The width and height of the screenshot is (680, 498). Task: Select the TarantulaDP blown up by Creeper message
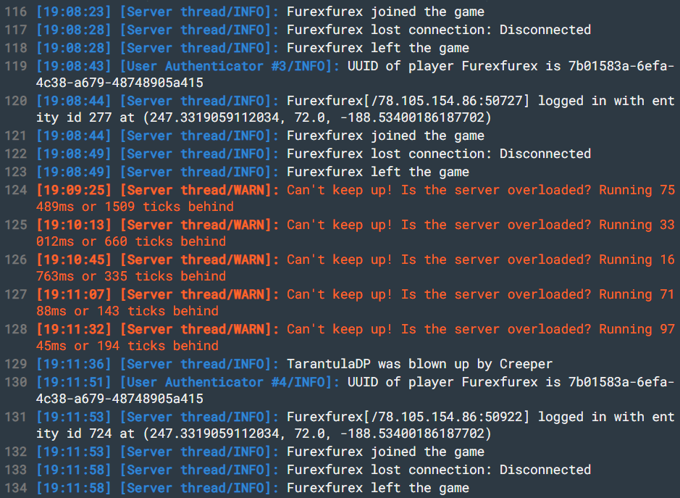[x=419, y=364]
